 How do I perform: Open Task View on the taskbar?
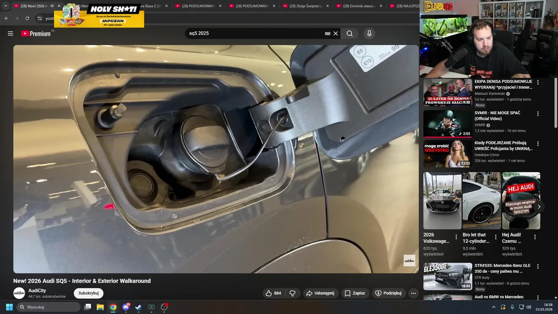[88, 307]
